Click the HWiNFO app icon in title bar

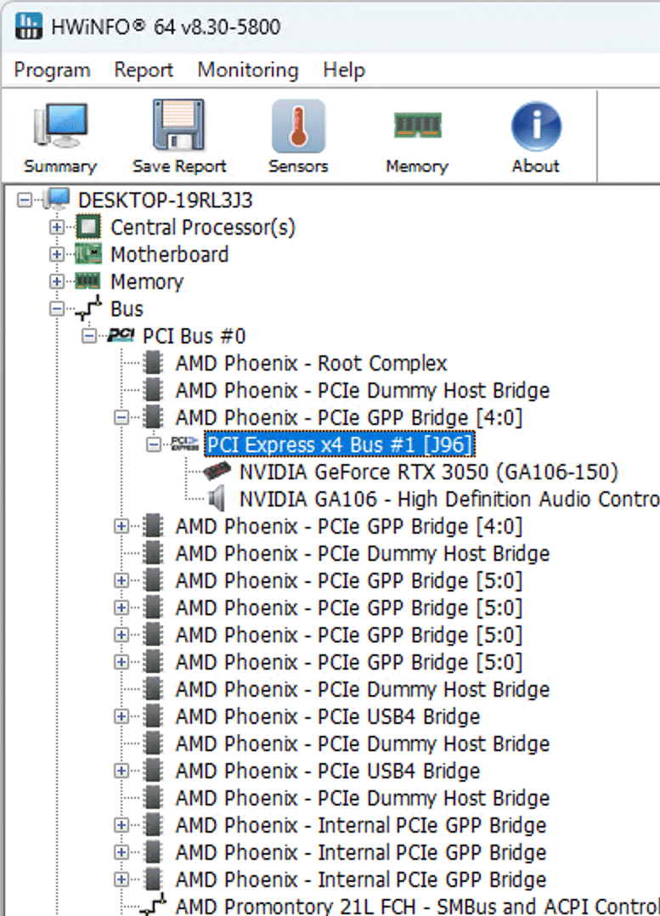tap(27, 26)
